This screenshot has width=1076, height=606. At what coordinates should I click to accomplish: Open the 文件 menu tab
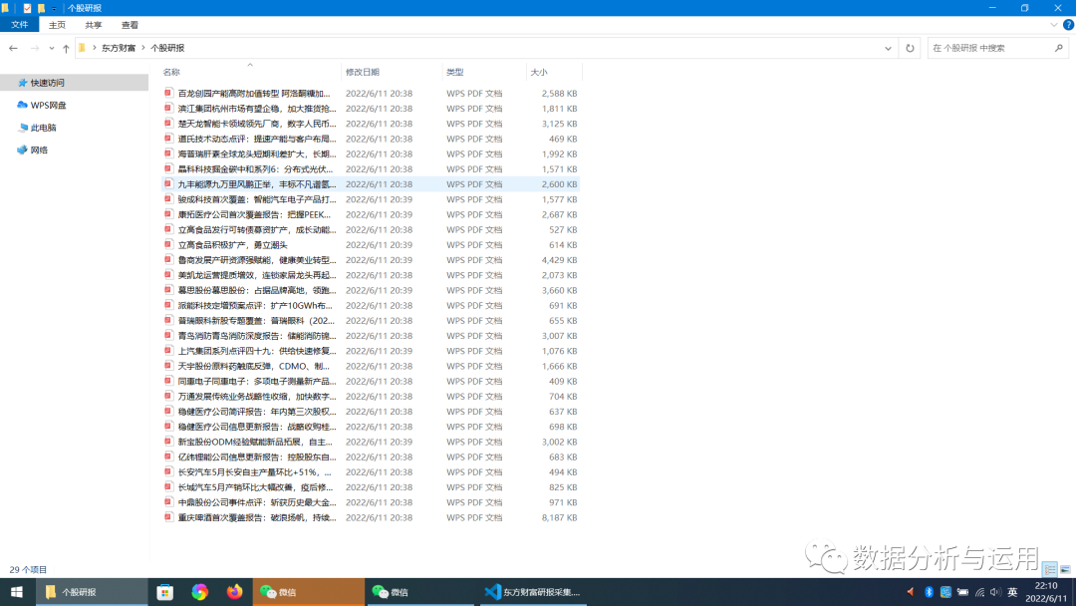pyautogui.click(x=19, y=25)
